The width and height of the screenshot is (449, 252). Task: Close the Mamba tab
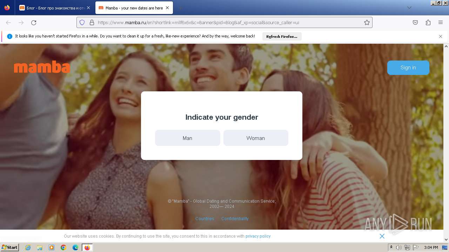[167, 8]
